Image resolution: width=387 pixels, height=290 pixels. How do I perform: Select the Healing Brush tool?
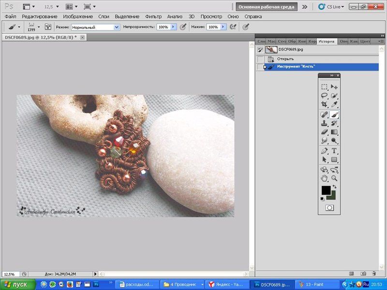point(324,115)
